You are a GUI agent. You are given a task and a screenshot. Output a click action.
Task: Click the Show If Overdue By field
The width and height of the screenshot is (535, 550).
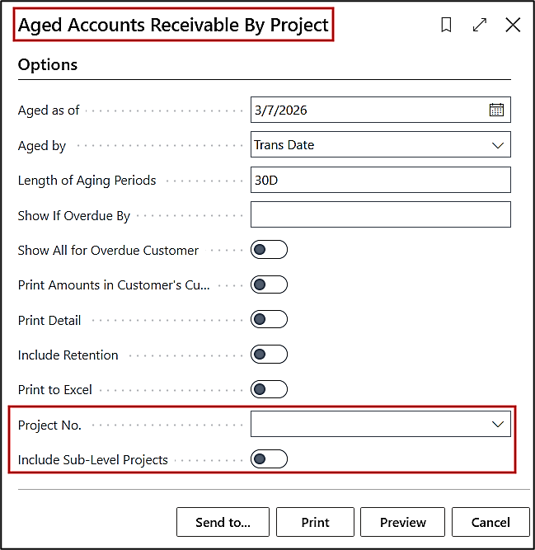(x=380, y=215)
